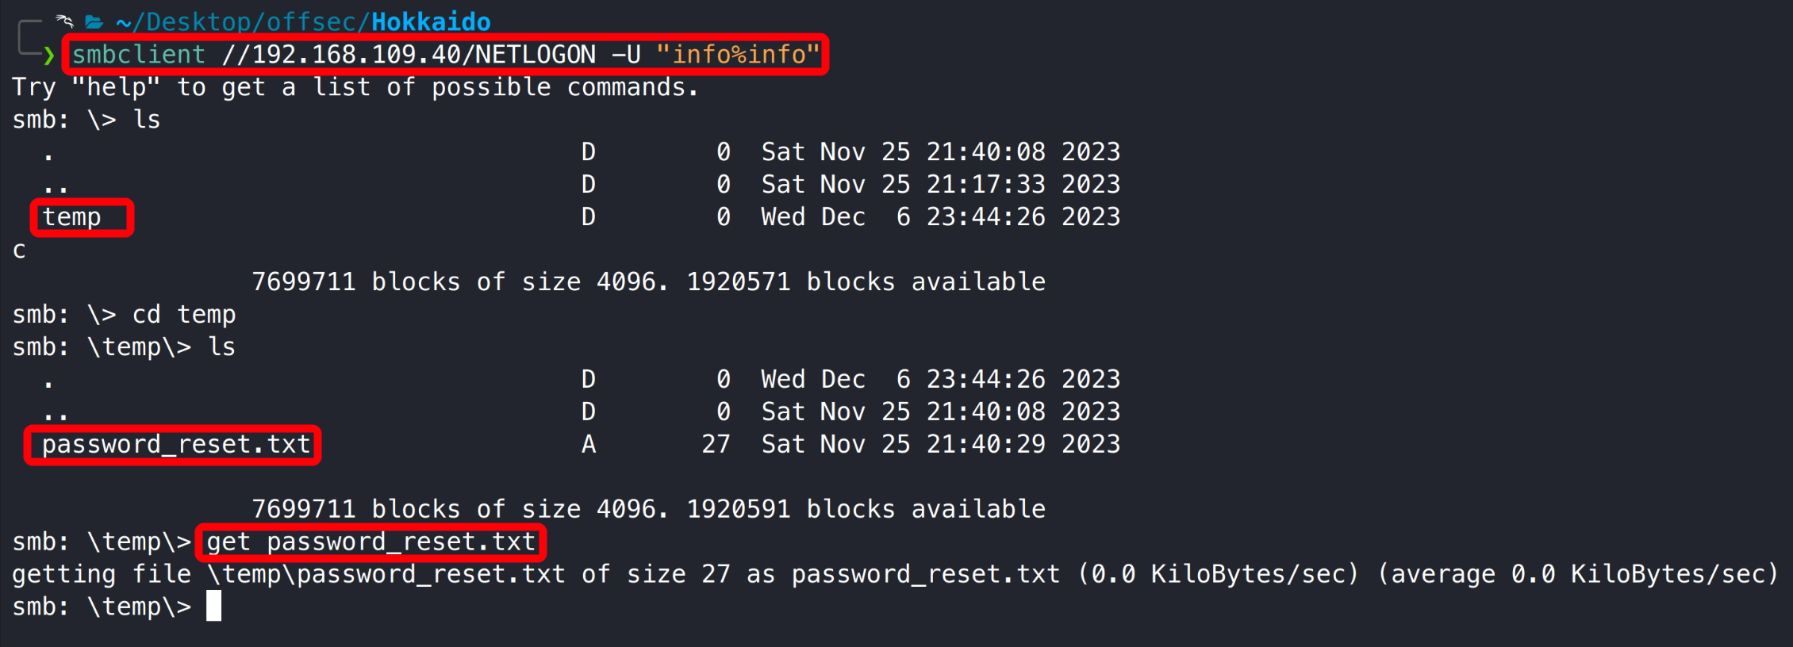Screen dimensions: 1793x647
Task: Click the file size 27 in listing
Action: pyautogui.click(x=716, y=445)
